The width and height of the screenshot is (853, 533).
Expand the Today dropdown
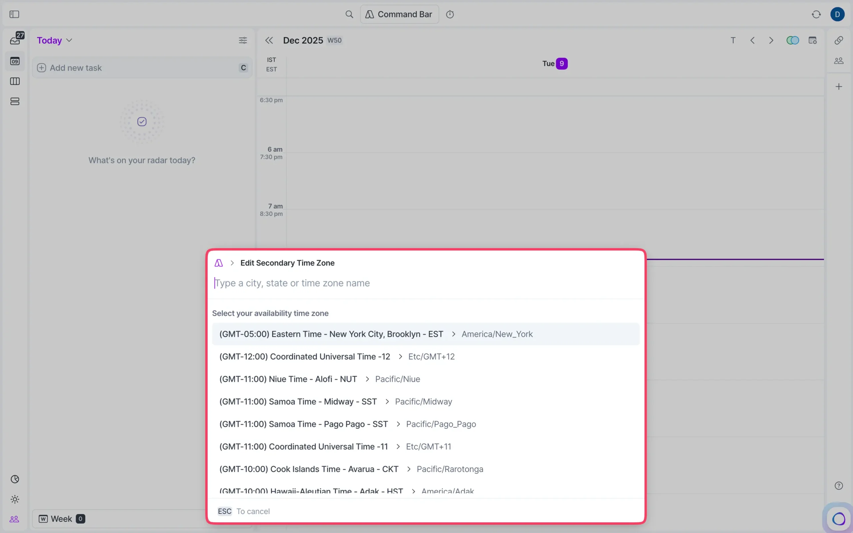(x=69, y=40)
